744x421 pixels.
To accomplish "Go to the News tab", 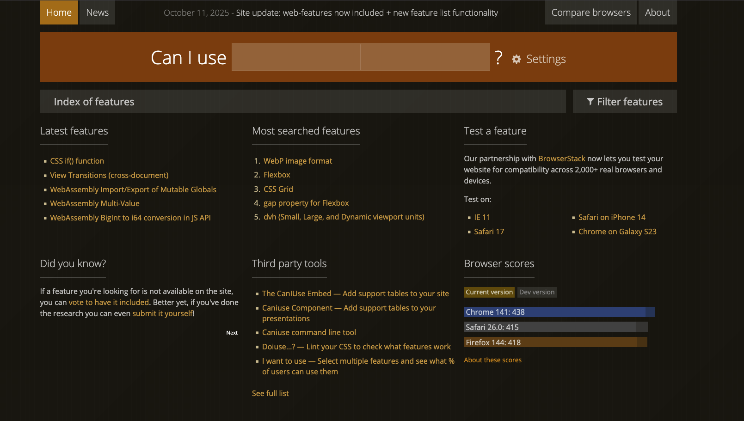I will point(97,12).
